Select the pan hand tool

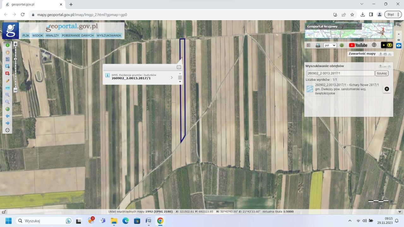point(8,52)
